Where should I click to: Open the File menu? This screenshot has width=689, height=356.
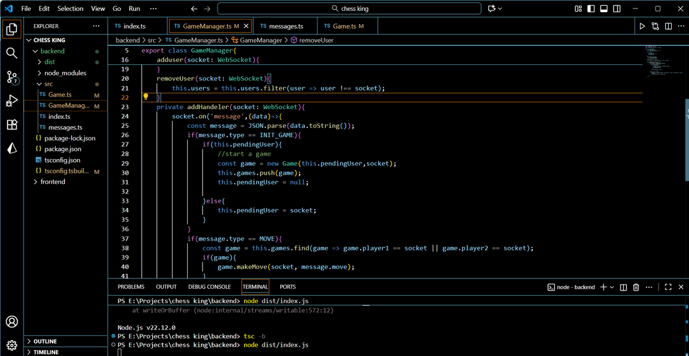pyautogui.click(x=26, y=9)
